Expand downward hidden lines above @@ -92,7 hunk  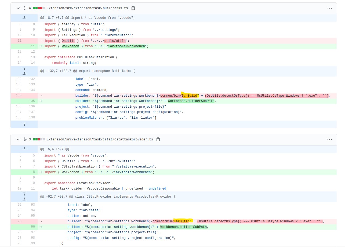24,194
